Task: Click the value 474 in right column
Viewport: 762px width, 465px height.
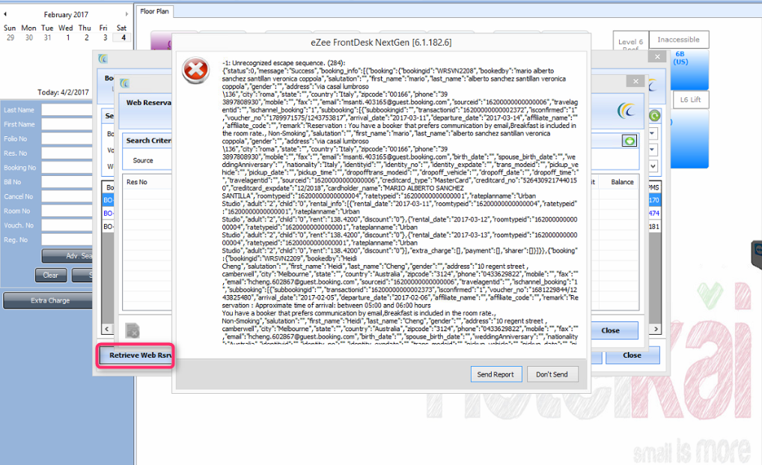Action: [653, 213]
